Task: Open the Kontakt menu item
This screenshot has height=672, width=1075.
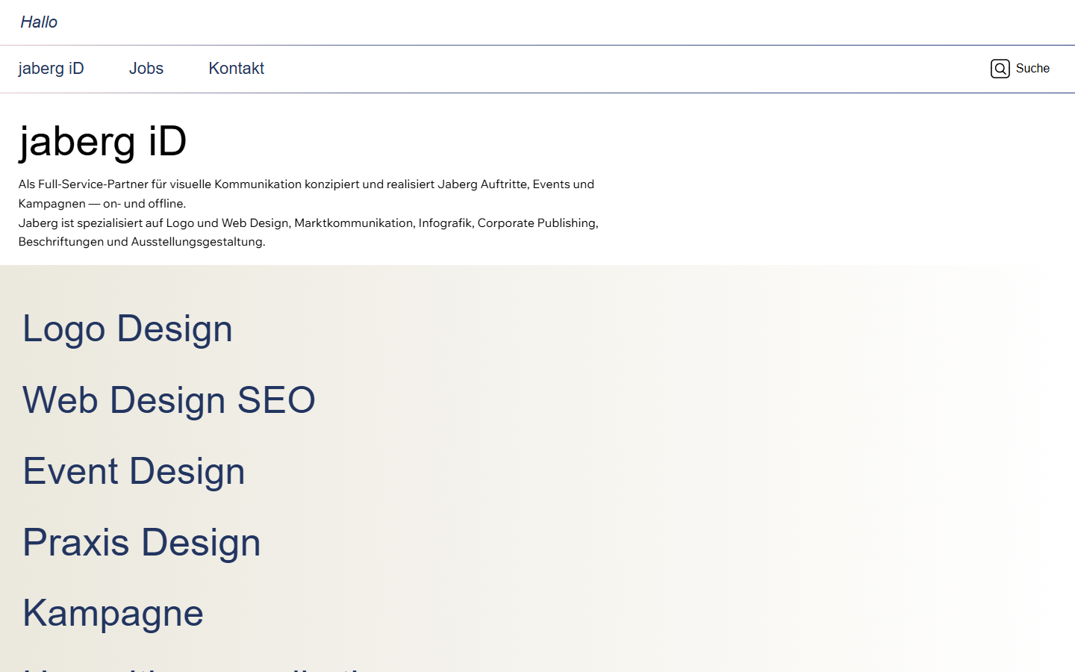Action: point(237,69)
